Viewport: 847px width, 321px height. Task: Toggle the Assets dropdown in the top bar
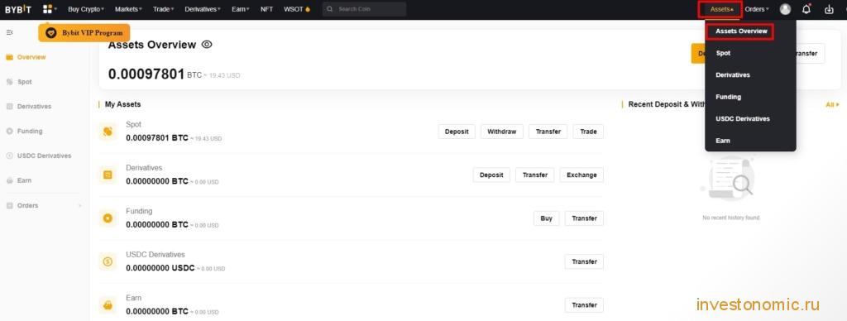[722, 9]
